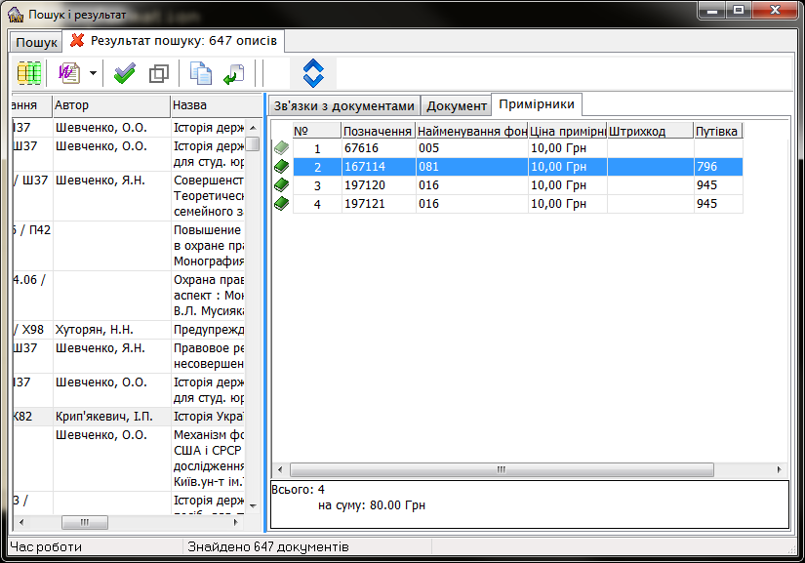
Task: Sort by the Позначення column header
Action: [x=378, y=131]
